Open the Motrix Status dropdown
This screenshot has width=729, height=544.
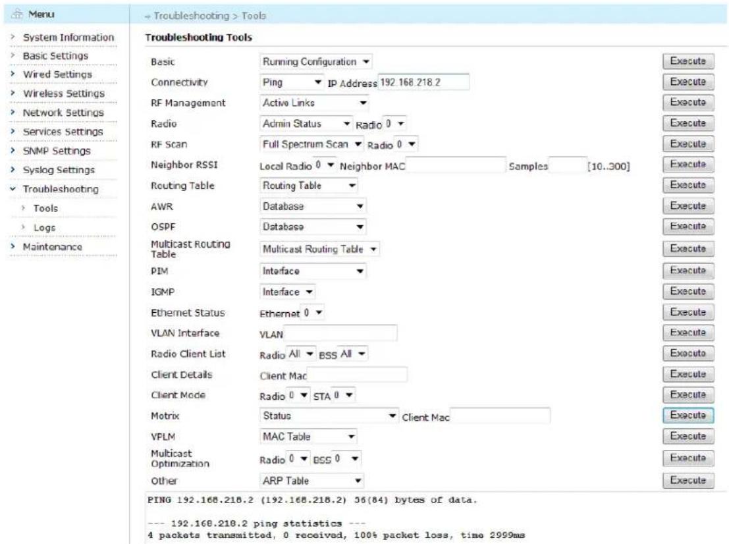(x=329, y=416)
